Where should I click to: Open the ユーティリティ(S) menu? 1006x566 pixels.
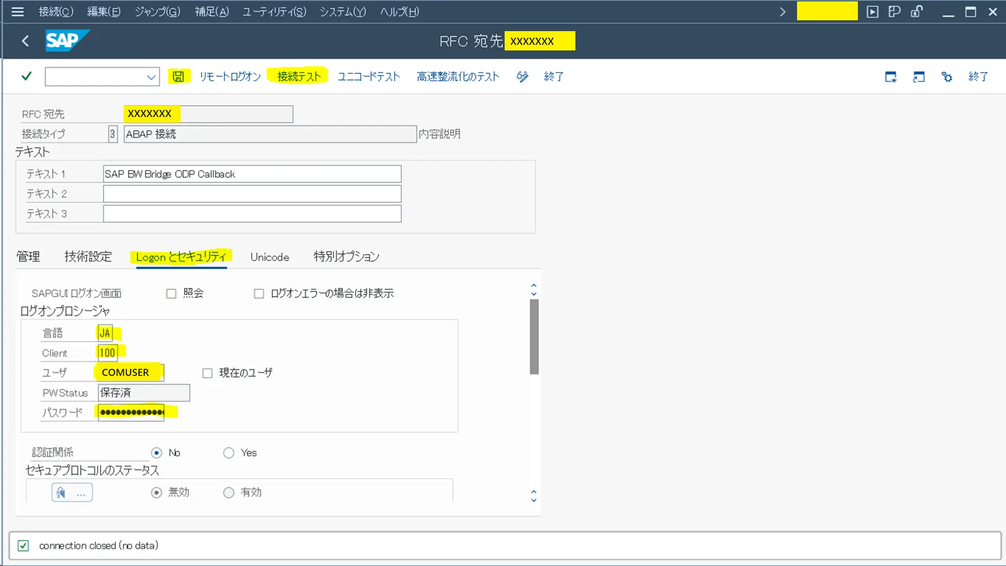coord(274,12)
